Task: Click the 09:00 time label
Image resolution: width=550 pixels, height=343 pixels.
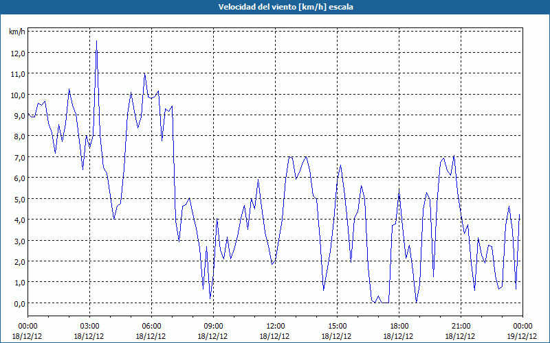Action: click(x=213, y=327)
